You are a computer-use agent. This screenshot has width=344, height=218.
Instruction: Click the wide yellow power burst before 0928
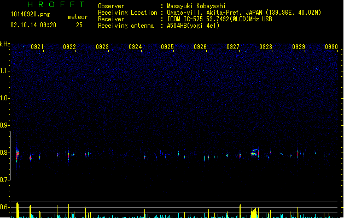[254, 213]
